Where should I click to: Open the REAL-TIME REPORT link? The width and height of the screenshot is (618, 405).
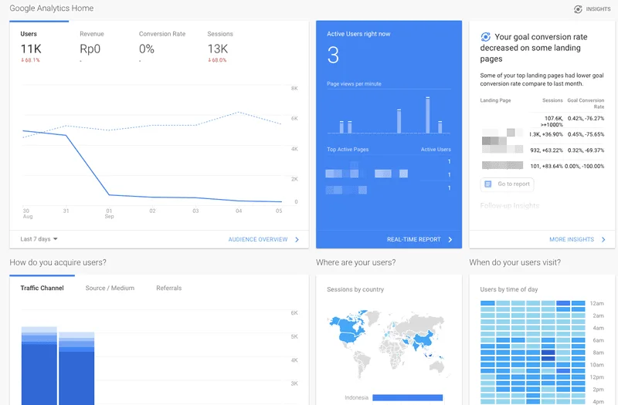pyautogui.click(x=413, y=239)
